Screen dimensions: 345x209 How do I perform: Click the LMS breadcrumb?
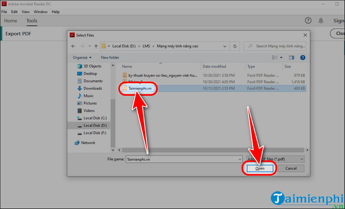pyautogui.click(x=146, y=46)
